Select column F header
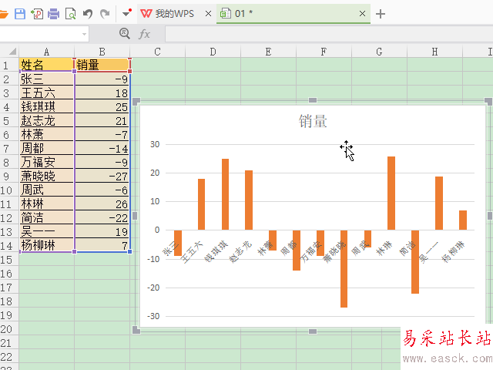Screen dimensions: 493x370 pyautogui.click(x=324, y=52)
